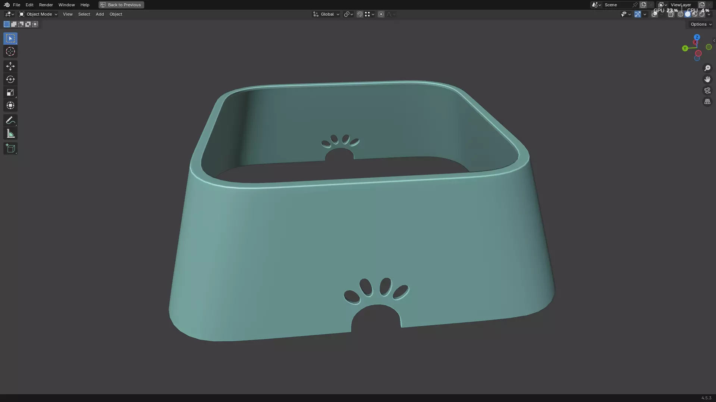Open the editor type dropdown
The height and width of the screenshot is (402, 716).
[9, 14]
